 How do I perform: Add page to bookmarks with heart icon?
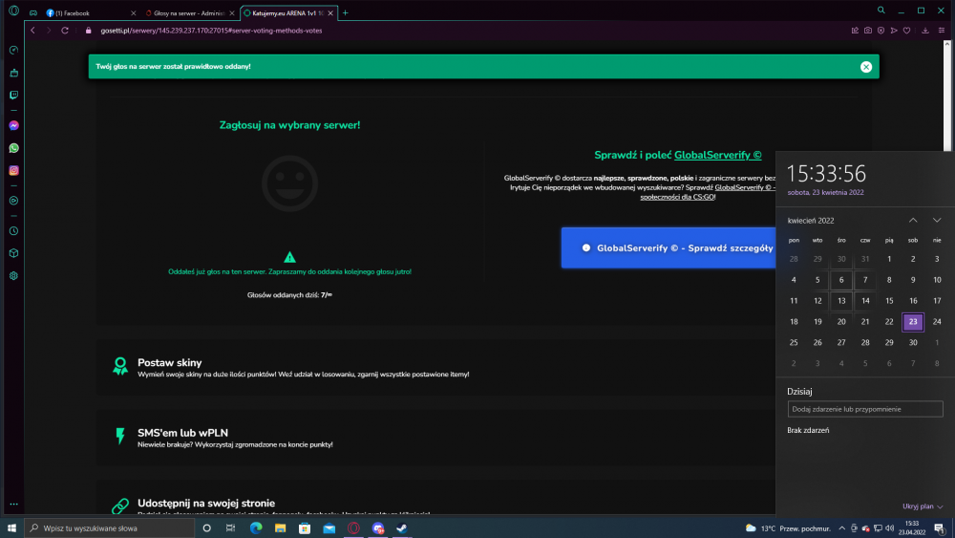click(907, 31)
